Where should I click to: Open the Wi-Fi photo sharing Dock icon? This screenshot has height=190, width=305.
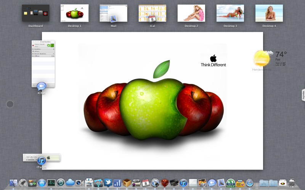[x=98, y=183]
